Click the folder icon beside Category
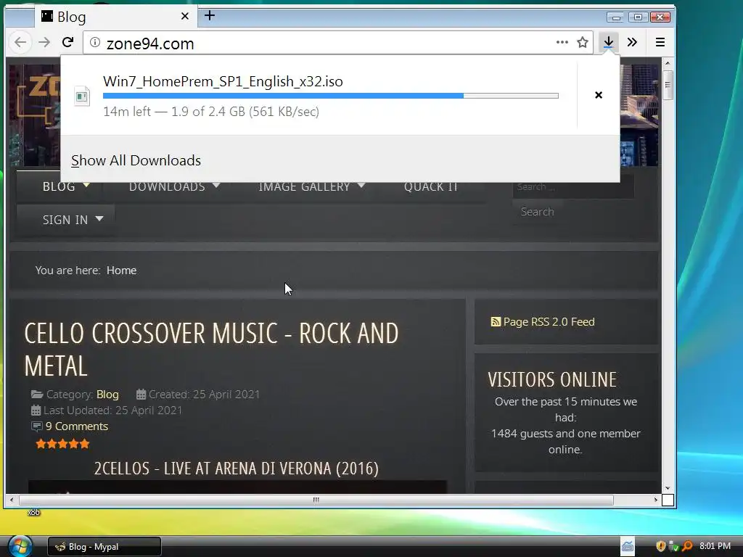This screenshot has height=557, width=743. pyautogui.click(x=37, y=394)
